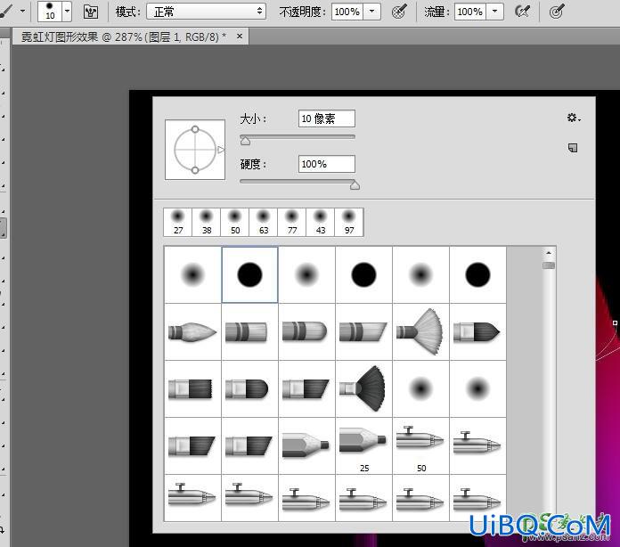This screenshot has height=547, width=620.
Task: Expand the 流量 flow slider dropdown arrow
Action: (494, 12)
